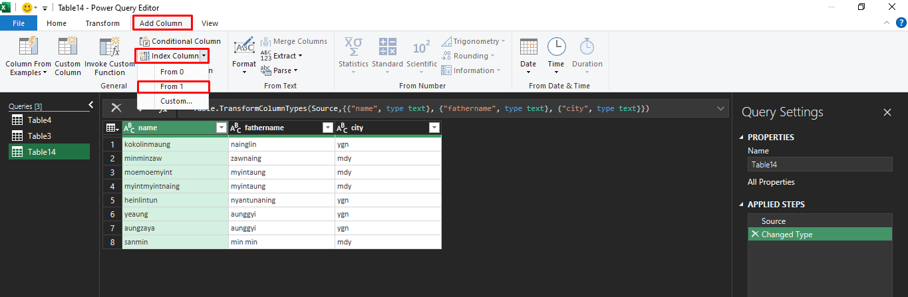Cancel formula edit with X button
Screen dimensions: 908x297
(116, 108)
